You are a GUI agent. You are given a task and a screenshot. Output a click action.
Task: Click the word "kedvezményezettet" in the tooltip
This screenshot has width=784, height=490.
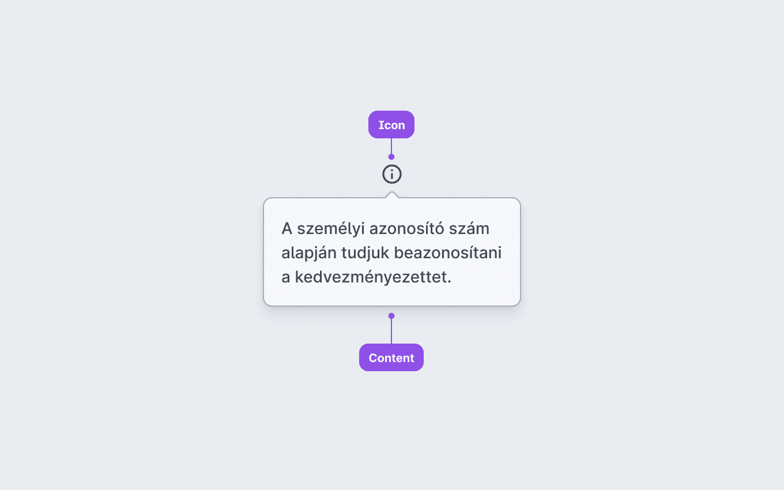click(371, 277)
